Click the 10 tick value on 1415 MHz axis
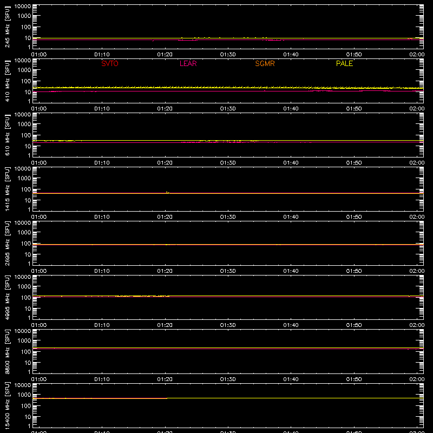 click(x=28, y=200)
